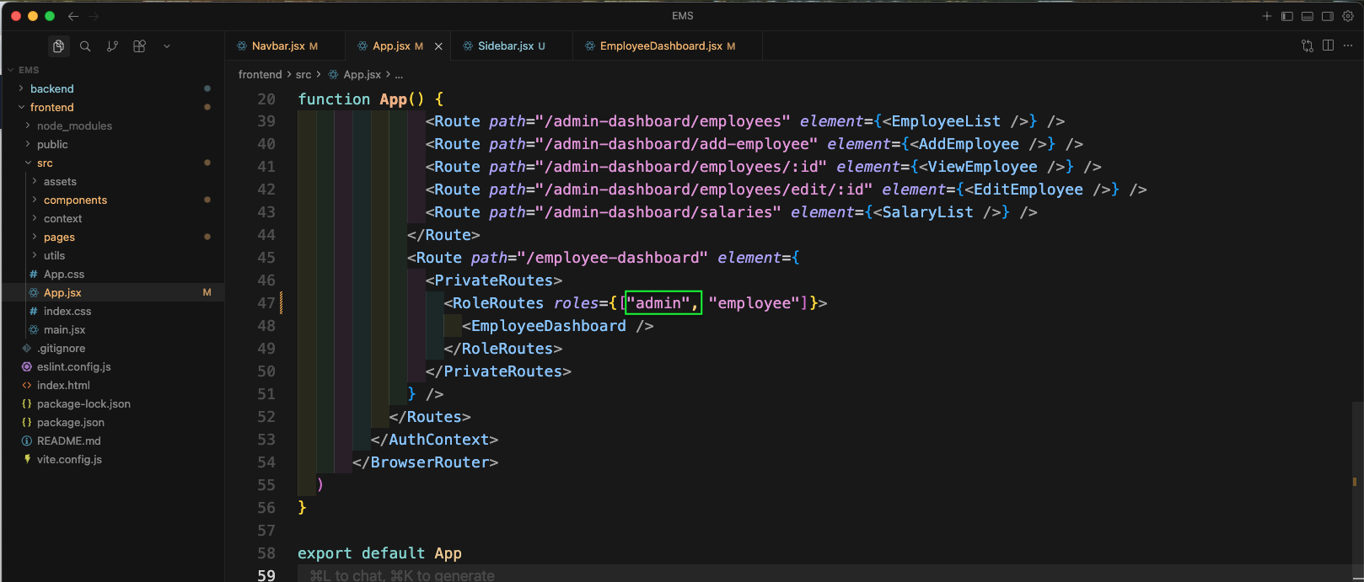Click EMS window title text
1364x582 pixels.
point(683,16)
